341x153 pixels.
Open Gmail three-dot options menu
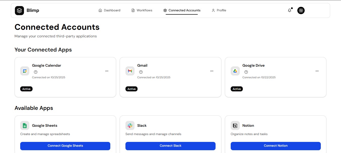click(212, 71)
